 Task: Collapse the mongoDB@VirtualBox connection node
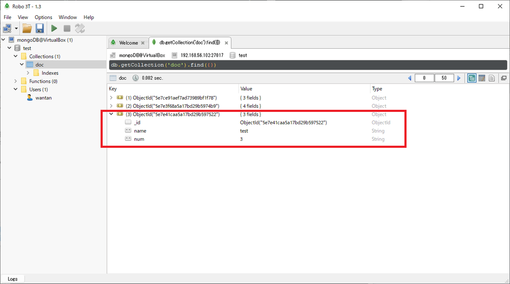pyautogui.click(x=3, y=40)
